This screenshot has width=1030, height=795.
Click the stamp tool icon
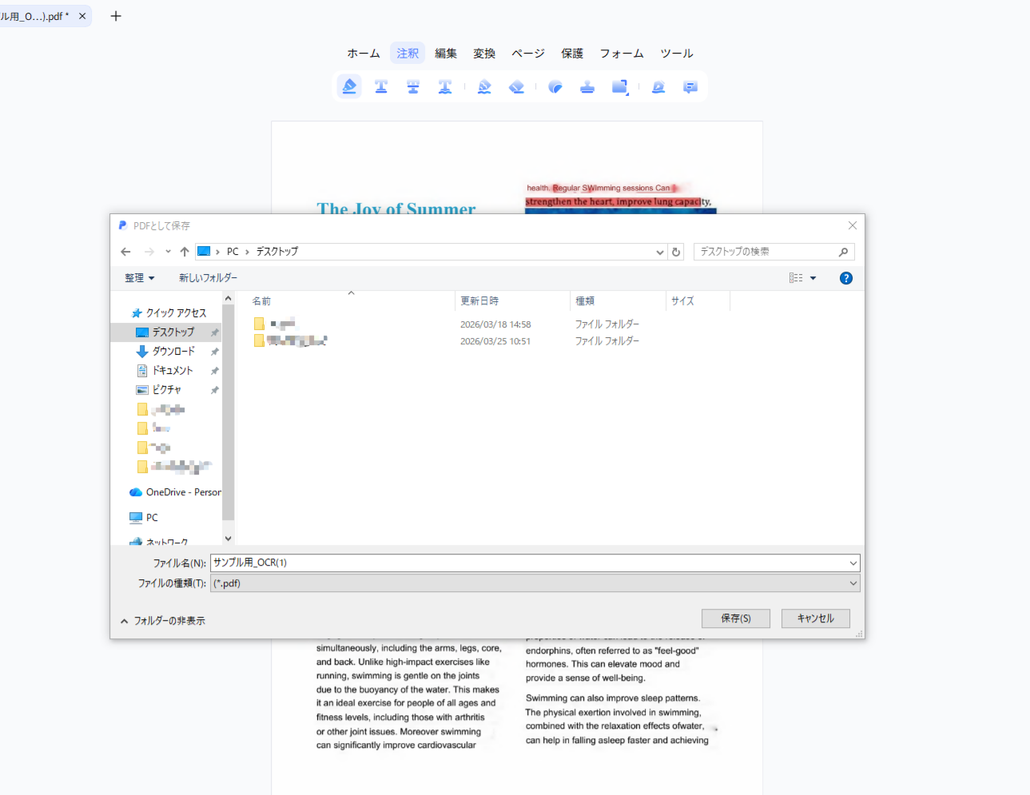coord(587,87)
